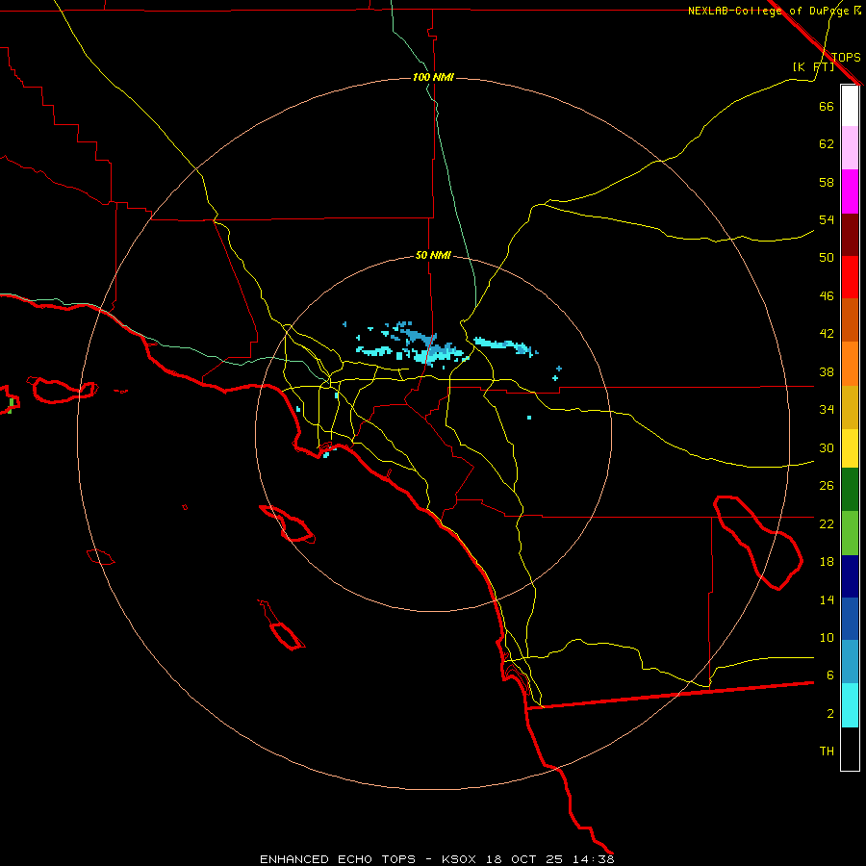Click the white 66 kft color swatch
866x866 pixels.
[x=850, y=106]
